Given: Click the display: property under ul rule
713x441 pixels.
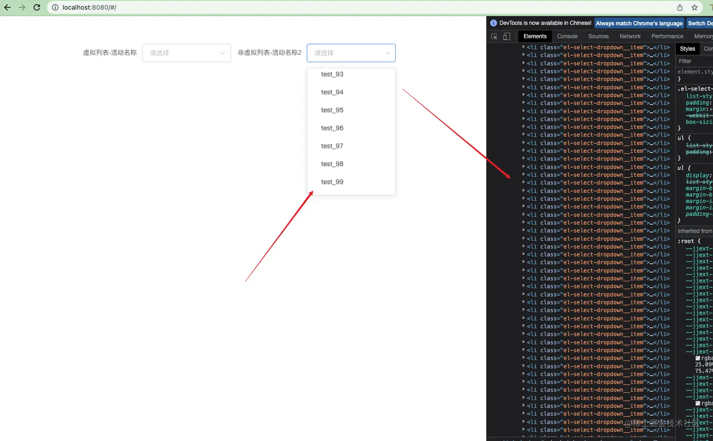Looking at the screenshot, I should click(x=699, y=175).
